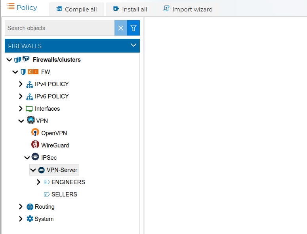The height and width of the screenshot is (234, 307).
Task: Open the Import wizard
Action: [x=188, y=9]
